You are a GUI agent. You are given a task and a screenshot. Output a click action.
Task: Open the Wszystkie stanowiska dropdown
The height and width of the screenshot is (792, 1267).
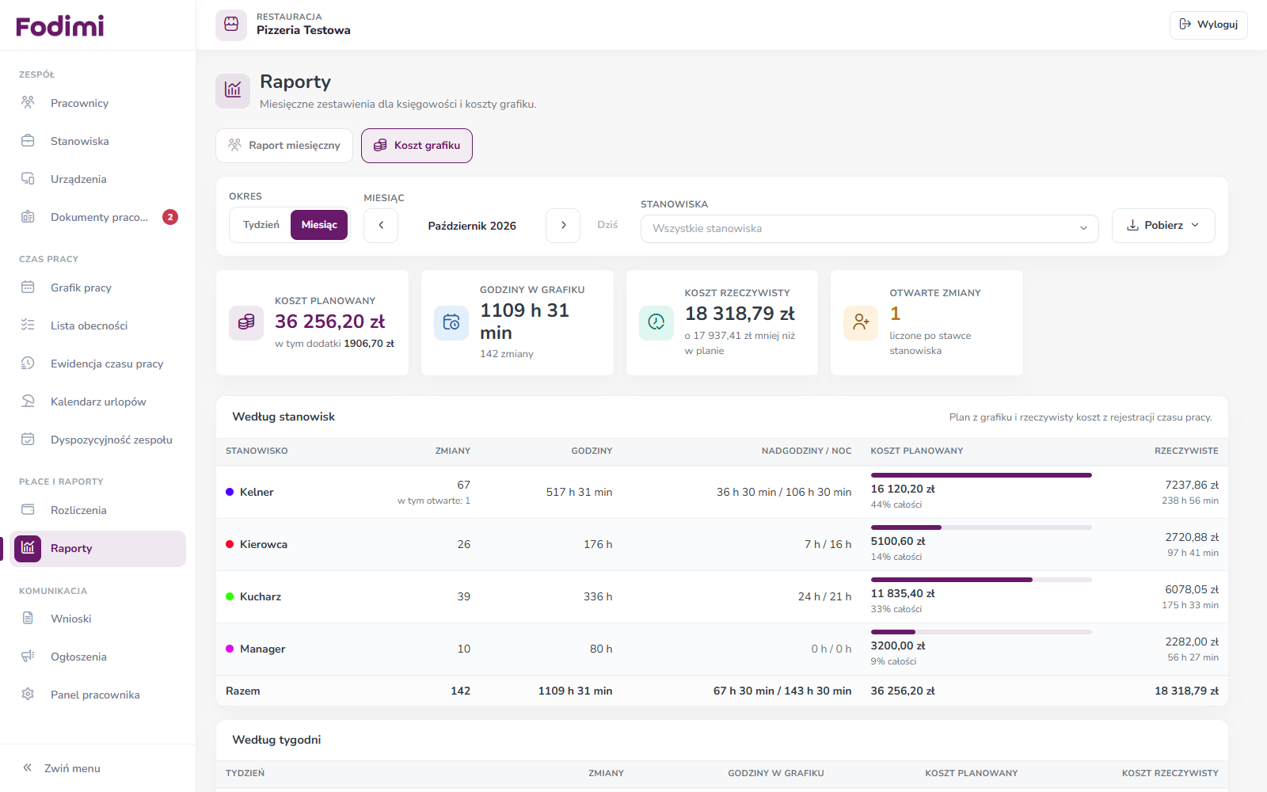[x=869, y=228]
